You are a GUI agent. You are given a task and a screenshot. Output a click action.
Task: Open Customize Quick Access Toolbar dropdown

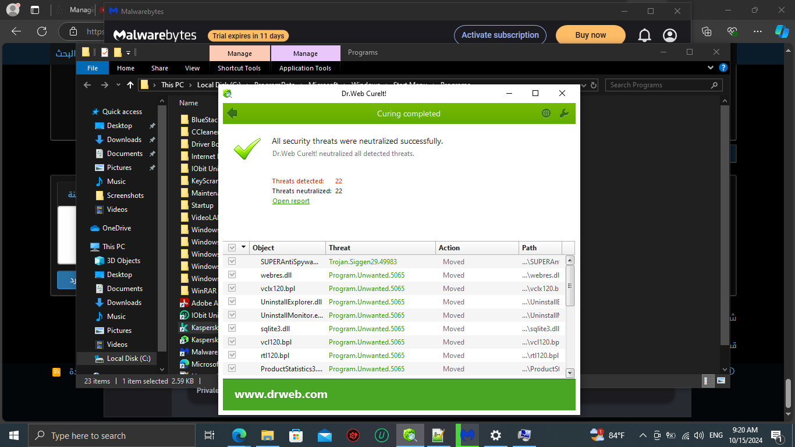(128, 52)
